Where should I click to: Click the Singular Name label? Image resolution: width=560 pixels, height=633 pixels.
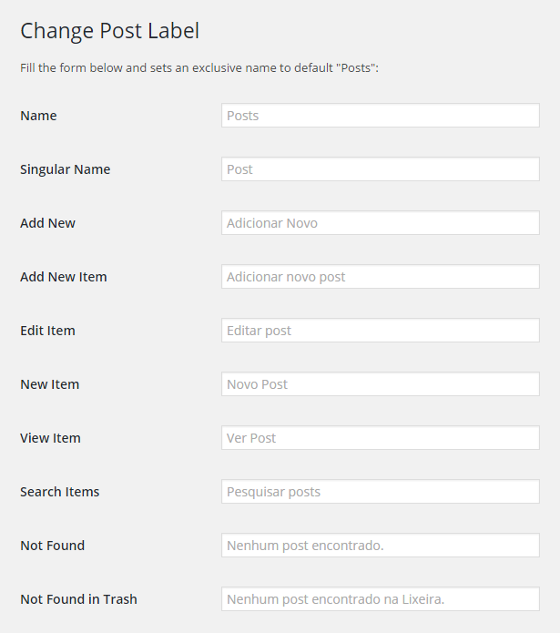point(65,169)
